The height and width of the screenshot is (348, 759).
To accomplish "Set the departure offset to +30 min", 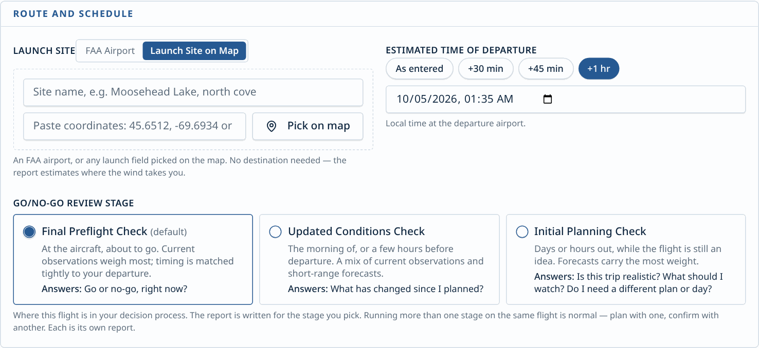I will tap(486, 69).
